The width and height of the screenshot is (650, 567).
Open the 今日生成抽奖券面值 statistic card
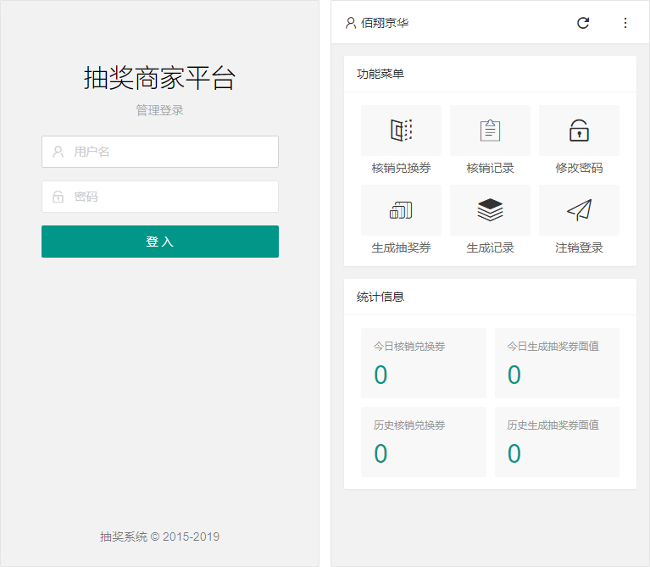557,363
